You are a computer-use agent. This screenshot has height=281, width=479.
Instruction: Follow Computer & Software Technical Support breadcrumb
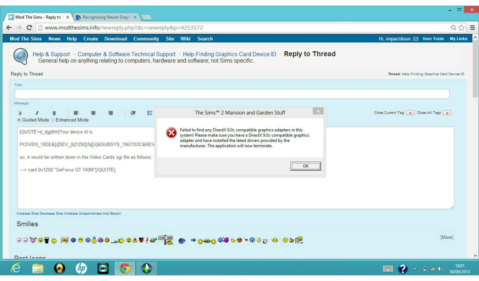coord(126,54)
